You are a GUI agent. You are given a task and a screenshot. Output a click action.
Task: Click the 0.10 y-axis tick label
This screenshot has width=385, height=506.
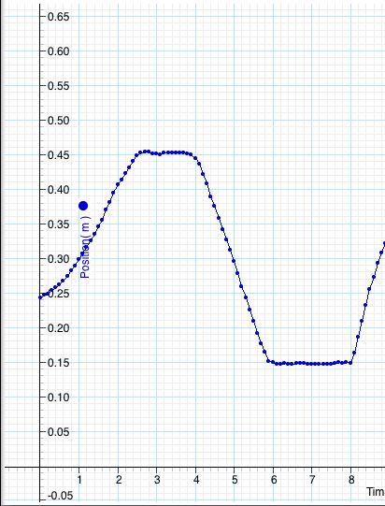[58, 398]
